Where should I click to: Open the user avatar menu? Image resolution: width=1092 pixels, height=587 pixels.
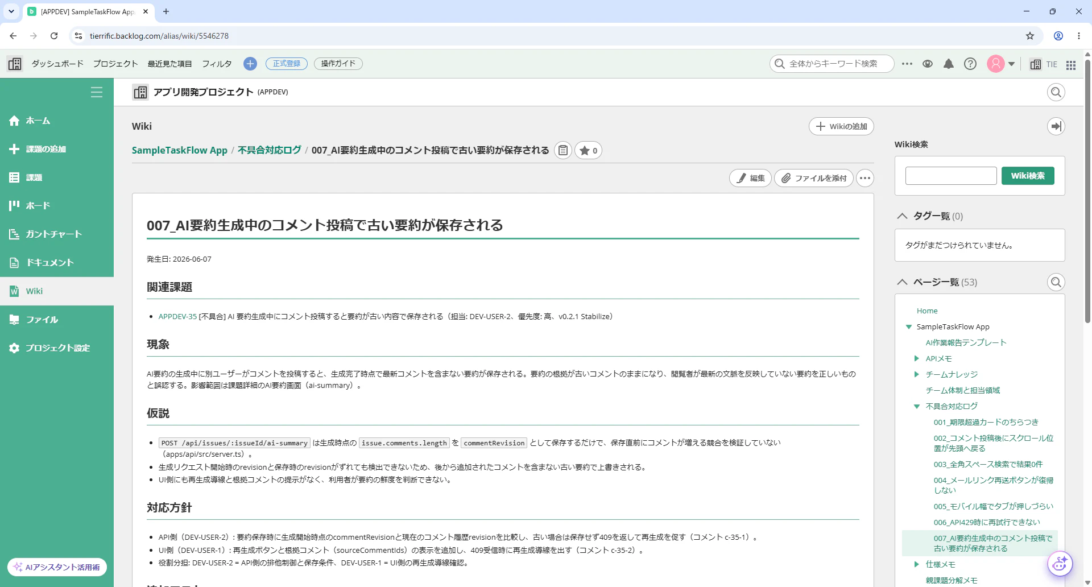click(996, 64)
